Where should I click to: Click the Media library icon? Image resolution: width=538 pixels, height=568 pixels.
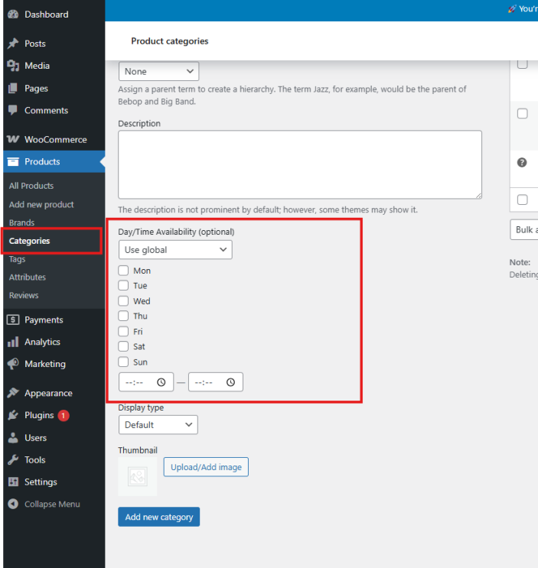12,66
